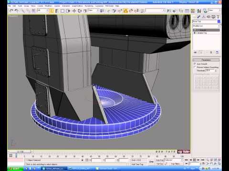
Task: Click the Play Animation button
Action: pyautogui.click(x=194, y=160)
